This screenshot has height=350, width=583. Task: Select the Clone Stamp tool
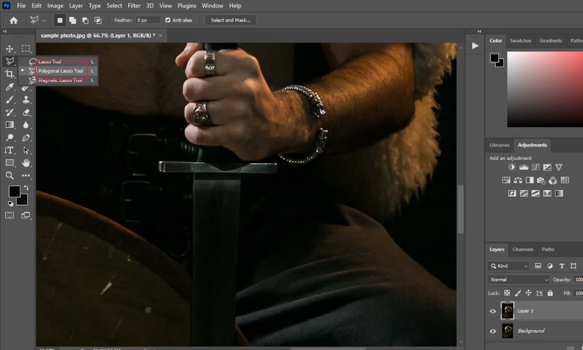point(26,100)
